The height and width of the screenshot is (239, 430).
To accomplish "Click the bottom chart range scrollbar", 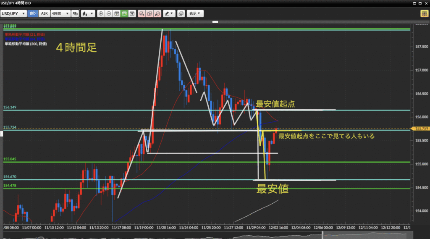I will (x=210, y=234).
